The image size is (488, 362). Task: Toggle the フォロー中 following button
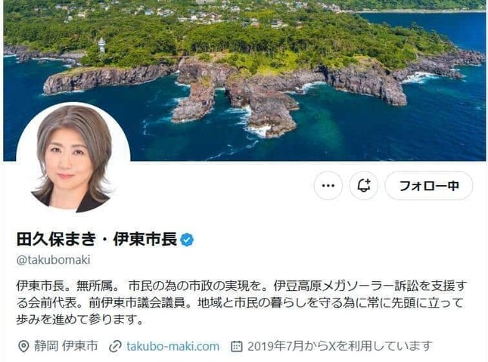pos(429,186)
